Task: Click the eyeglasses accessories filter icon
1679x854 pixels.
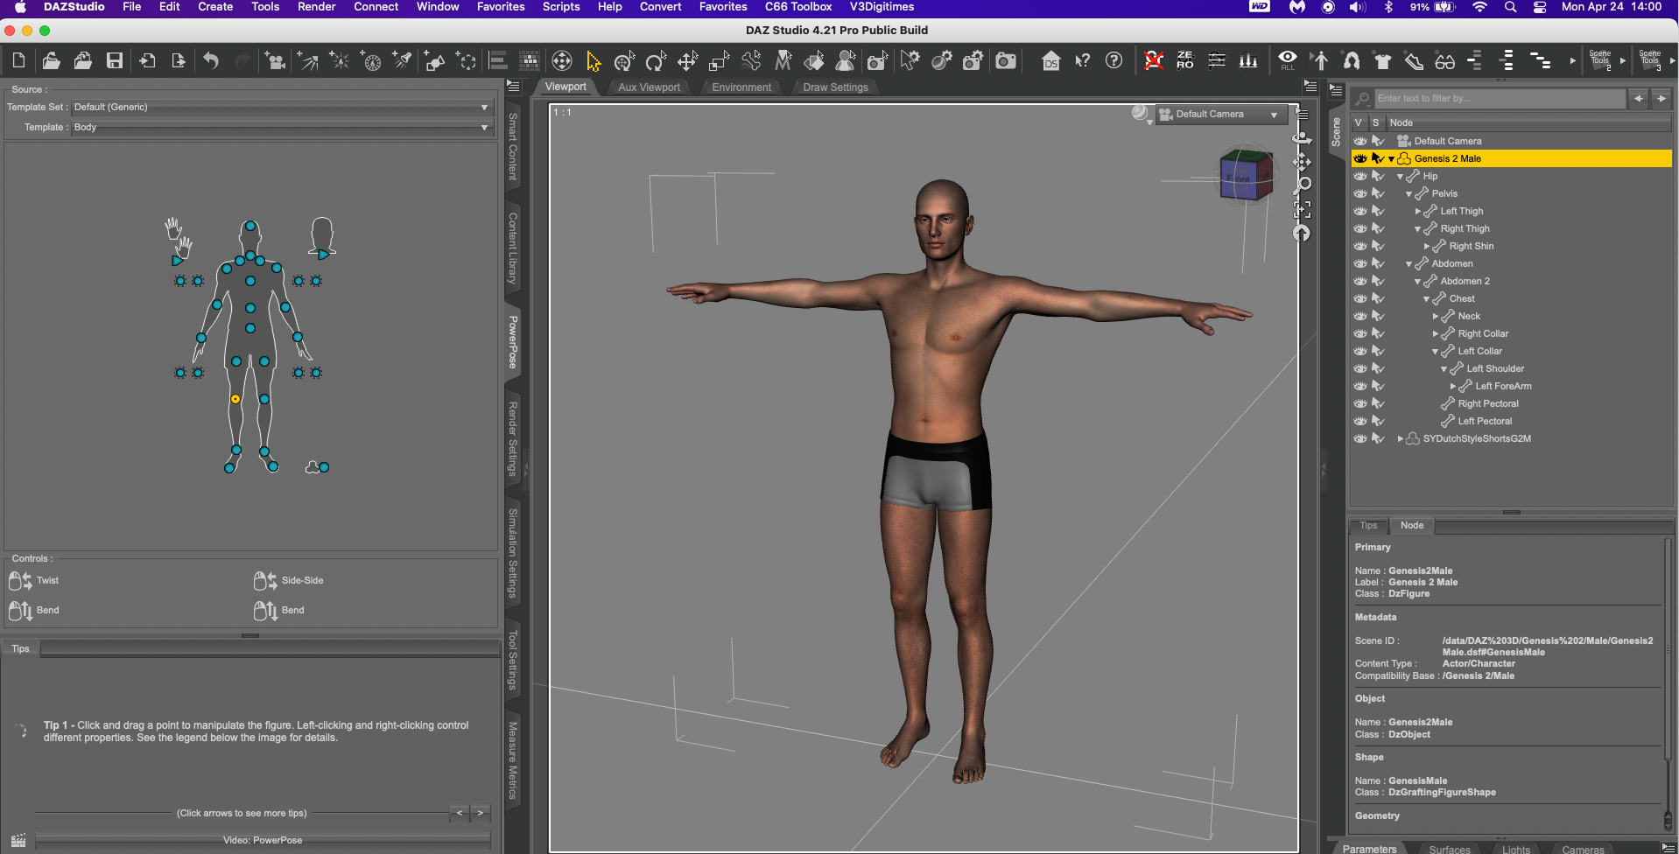Action: [x=1445, y=60]
